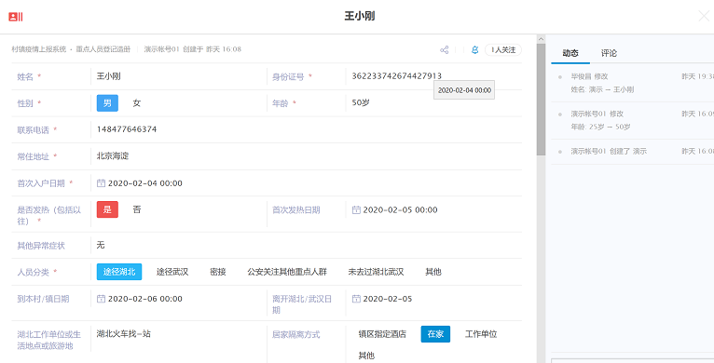Open the share icon in the header

[445, 50]
